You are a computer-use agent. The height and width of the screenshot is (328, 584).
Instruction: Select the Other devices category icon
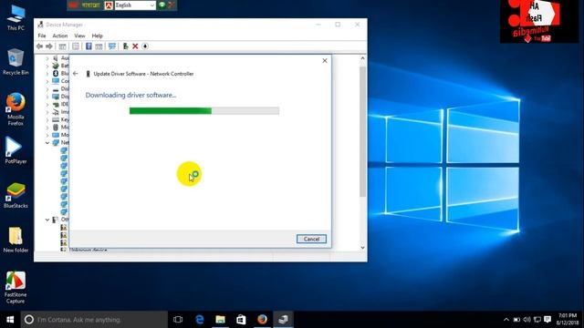55,220
